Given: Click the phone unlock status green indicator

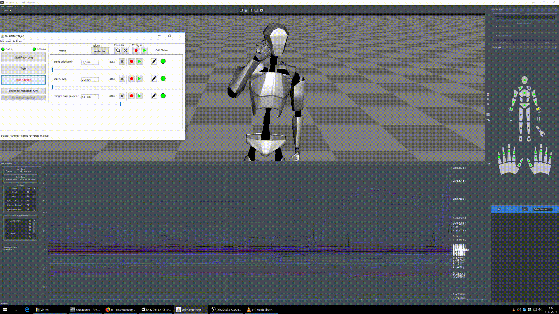Looking at the screenshot, I should 163,61.
